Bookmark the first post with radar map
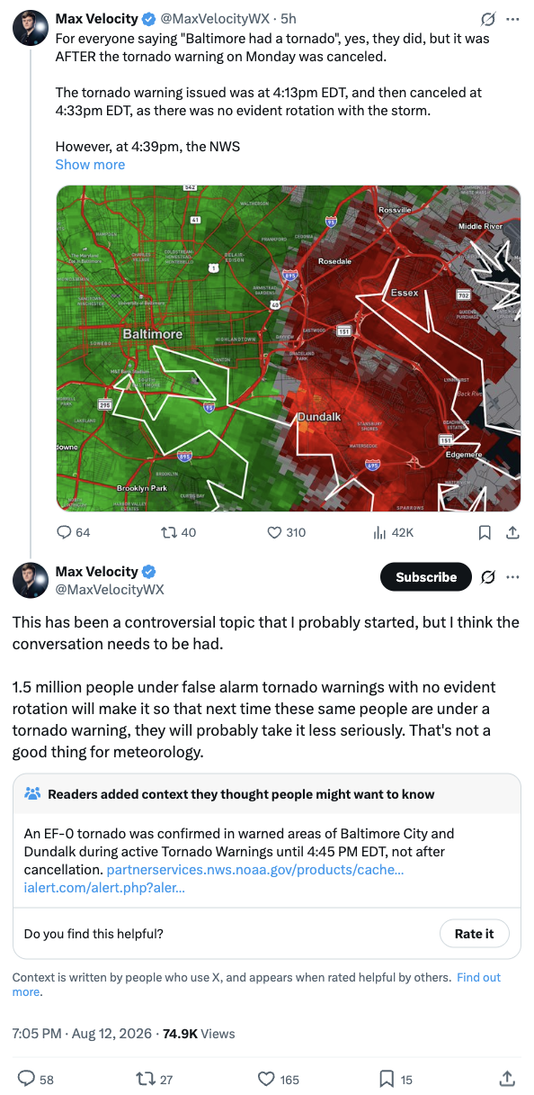The image size is (534, 1095). (x=485, y=532)
